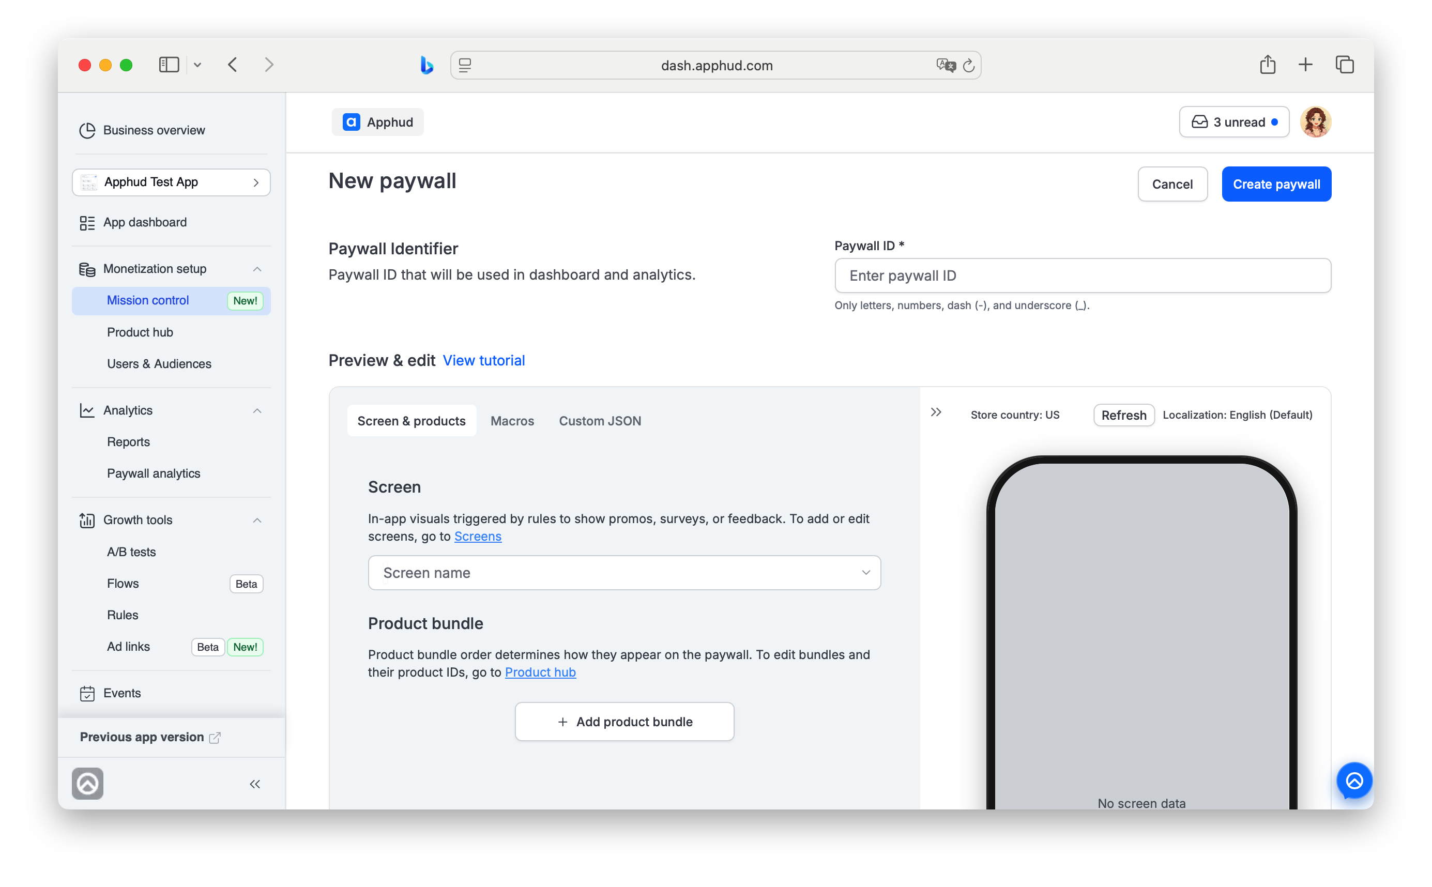This screenshot has width=1432, height=887.
Task: Click Add product bundle button
Action: [624, 722]
